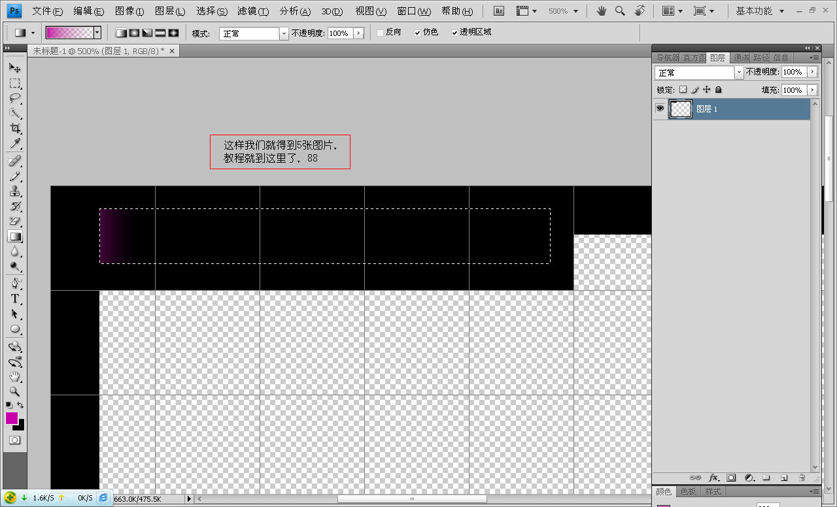Switch to the 通道 tab

(741, 58)
